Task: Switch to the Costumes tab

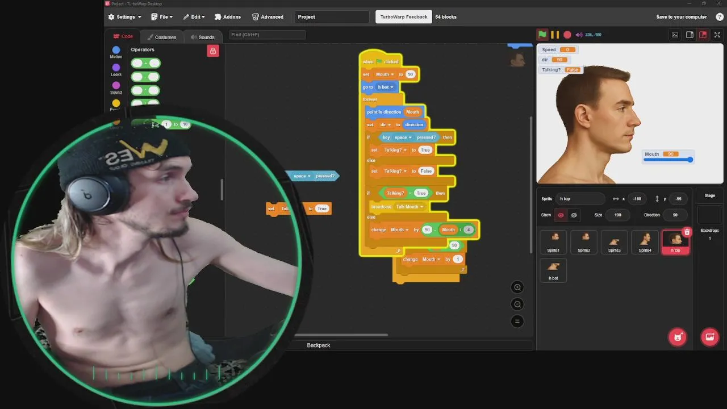Action: [161, 37]
